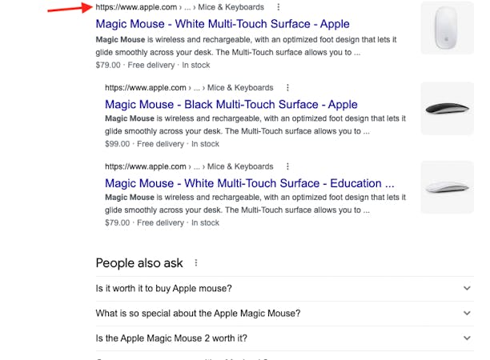Open options menu for White Magic Mouse result
The width and height of the screenshot is (490, 360).
coord(279,7)
